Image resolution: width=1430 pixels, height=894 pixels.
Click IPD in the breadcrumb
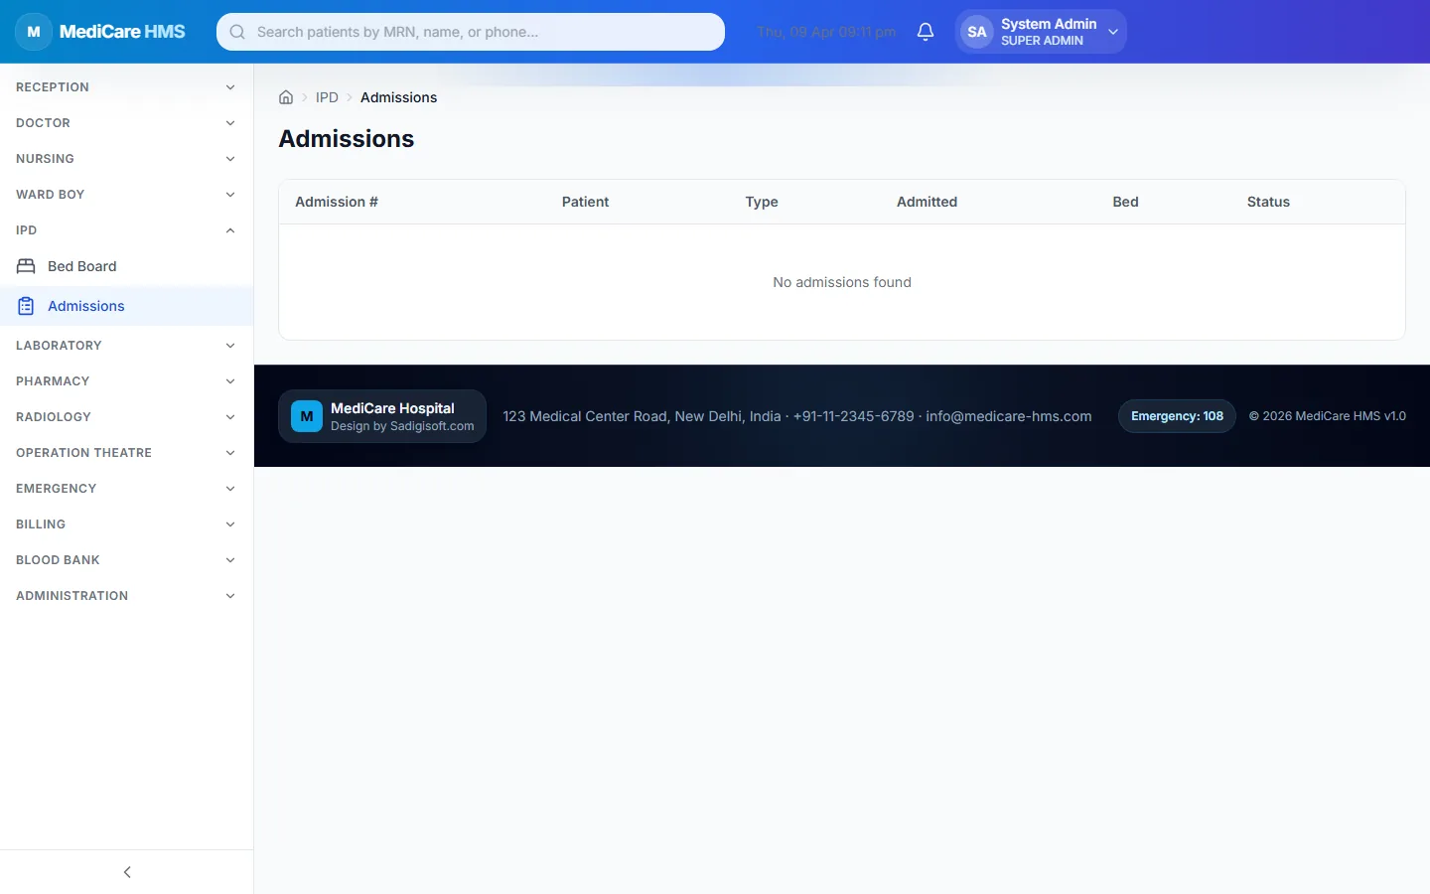coord(327,97)
